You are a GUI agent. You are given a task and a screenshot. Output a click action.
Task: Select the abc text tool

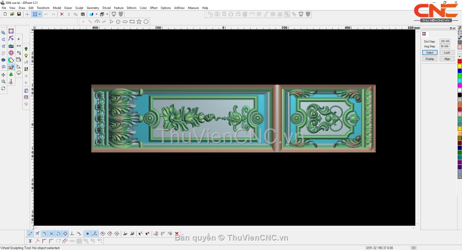coord(11,46)
